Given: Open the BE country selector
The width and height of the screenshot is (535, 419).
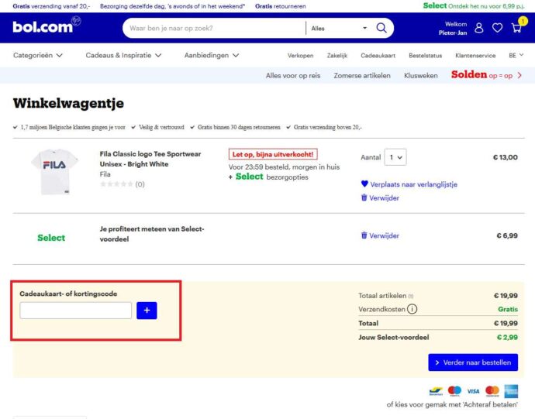Looking at the screenshot, I should click(x=516, y=55).
